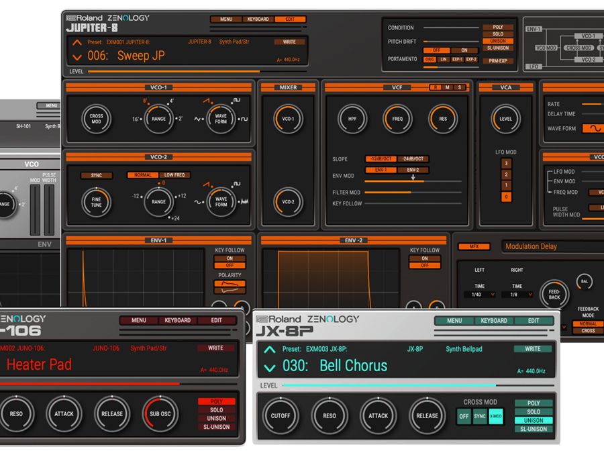Click the VCO-2 RANGE knob

[x=158, y=202]
